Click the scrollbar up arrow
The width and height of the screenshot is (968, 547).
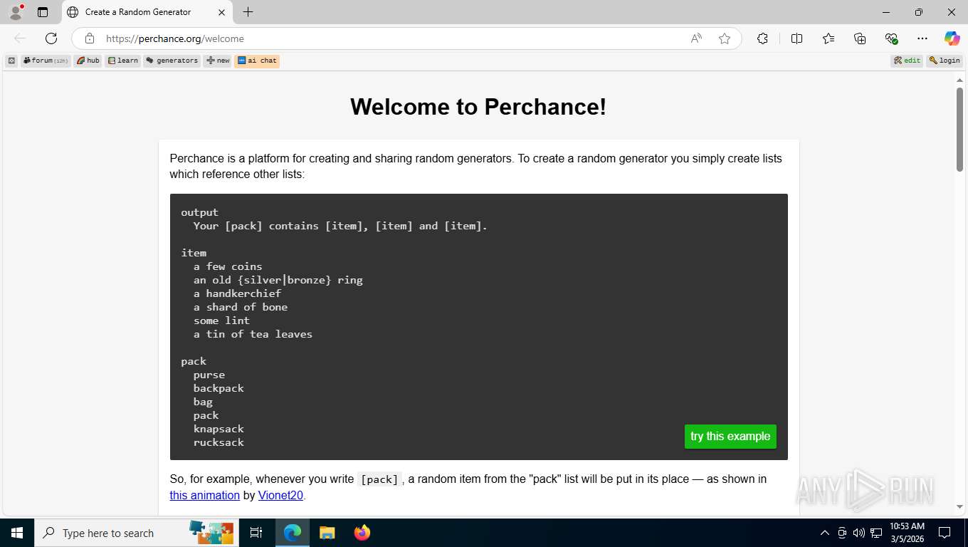pos(959,80)
